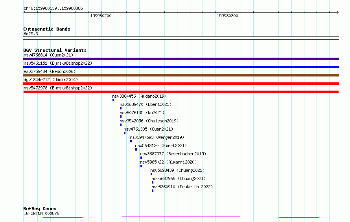Click blue marker under nsv3384456
Screen dimensions: 350x222
[113, 100]
